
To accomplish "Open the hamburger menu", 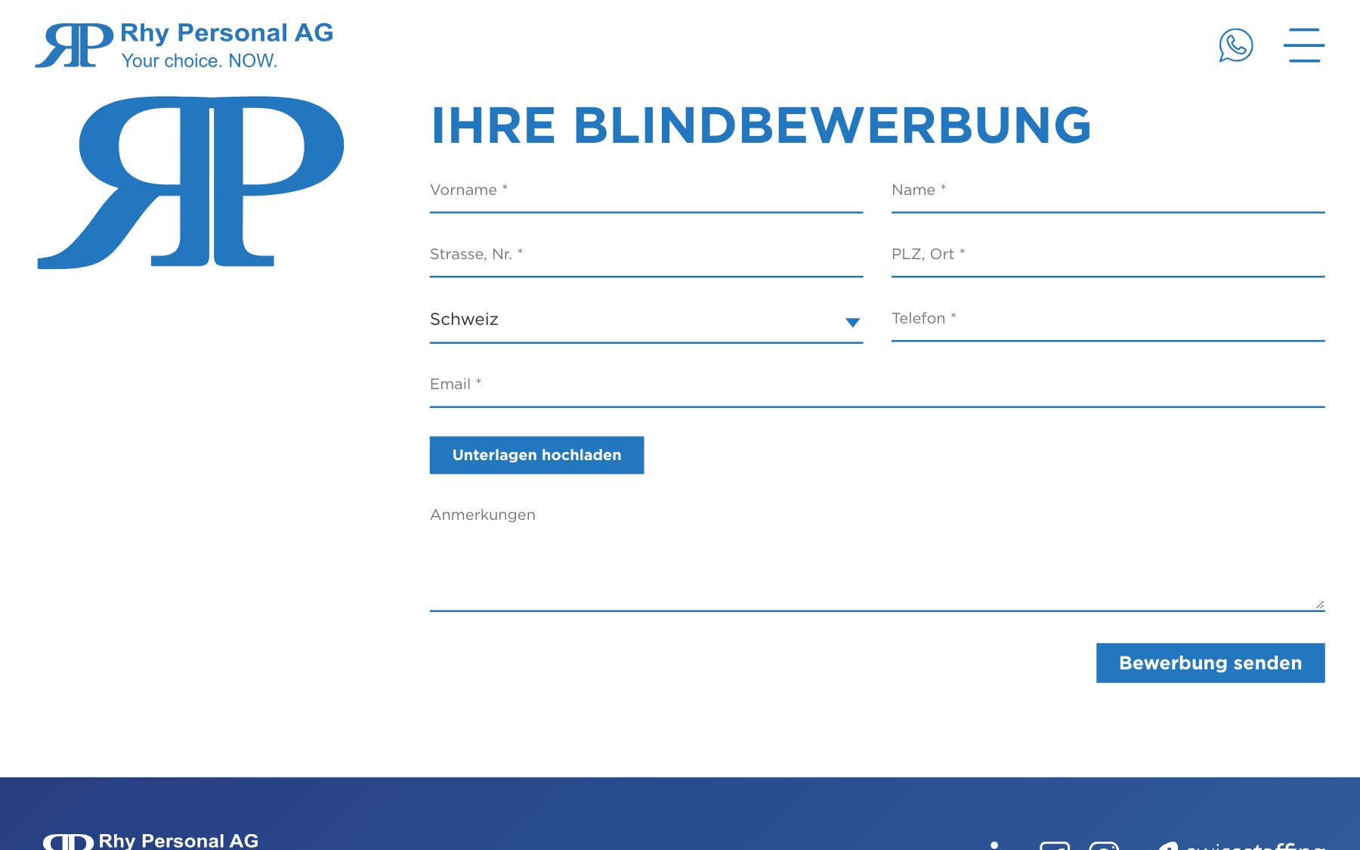I will click(1304, 45).
